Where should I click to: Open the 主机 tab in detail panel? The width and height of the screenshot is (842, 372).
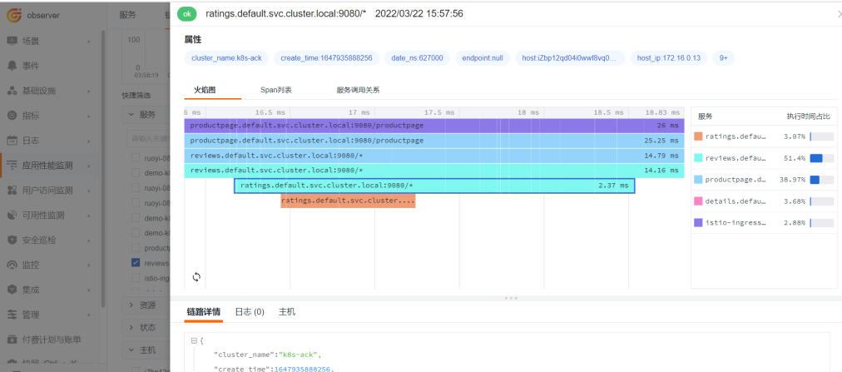287,312
